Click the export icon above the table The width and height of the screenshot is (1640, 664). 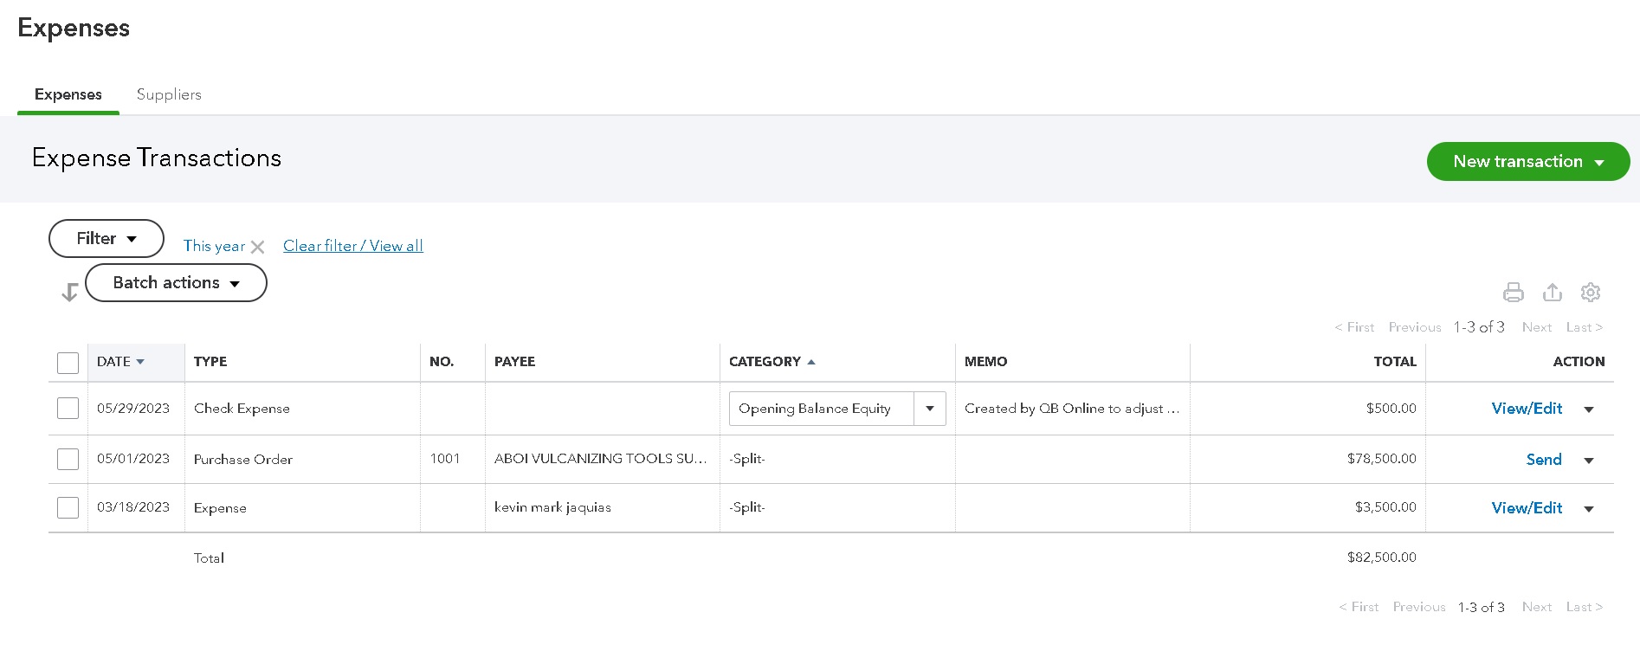(x=1552, y=293)
